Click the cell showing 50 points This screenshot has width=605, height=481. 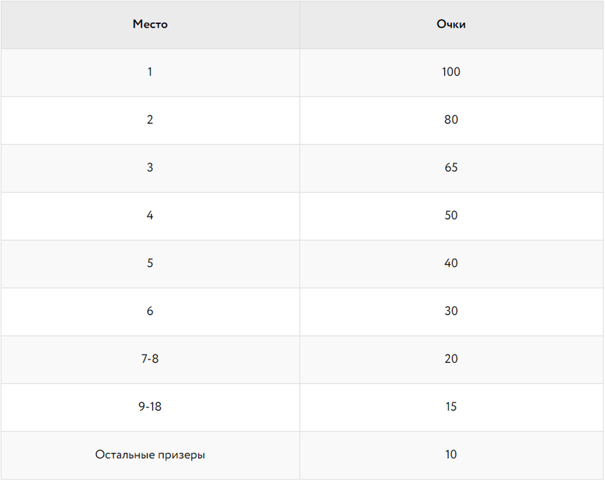451,215
